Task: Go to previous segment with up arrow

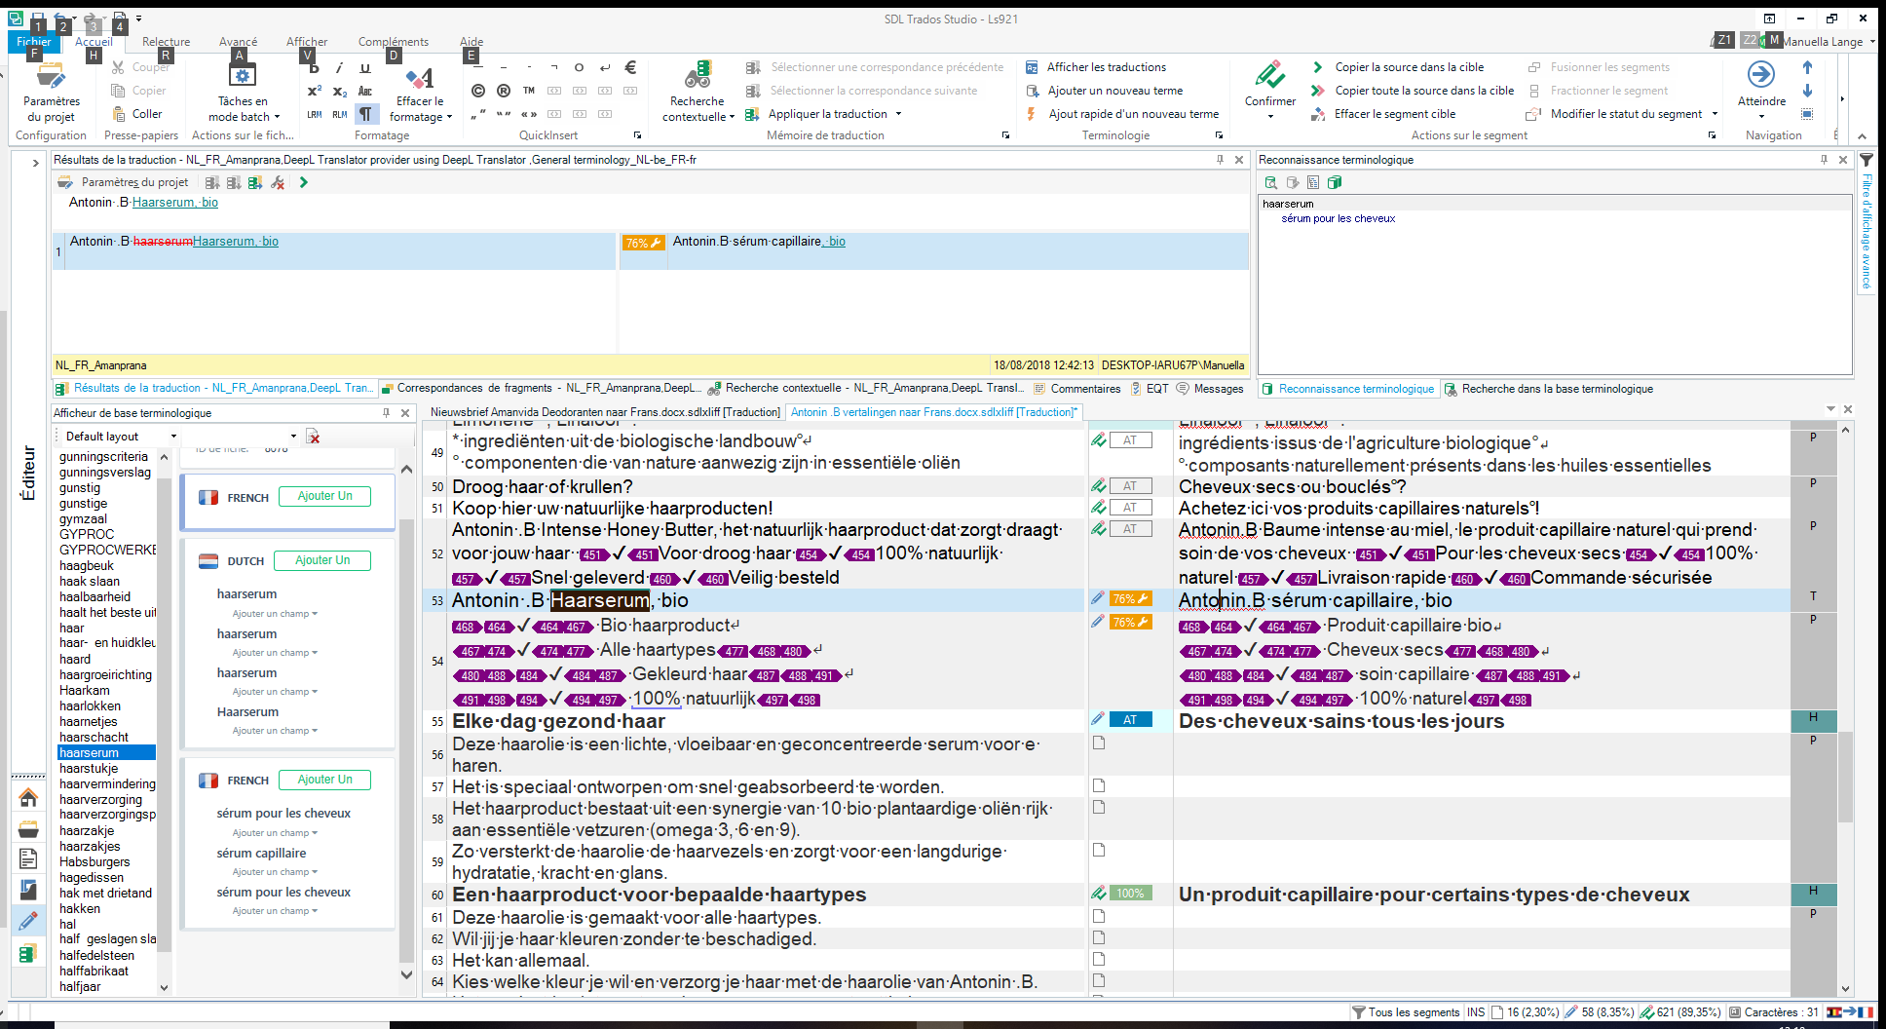Action: tap(1807, 67)
